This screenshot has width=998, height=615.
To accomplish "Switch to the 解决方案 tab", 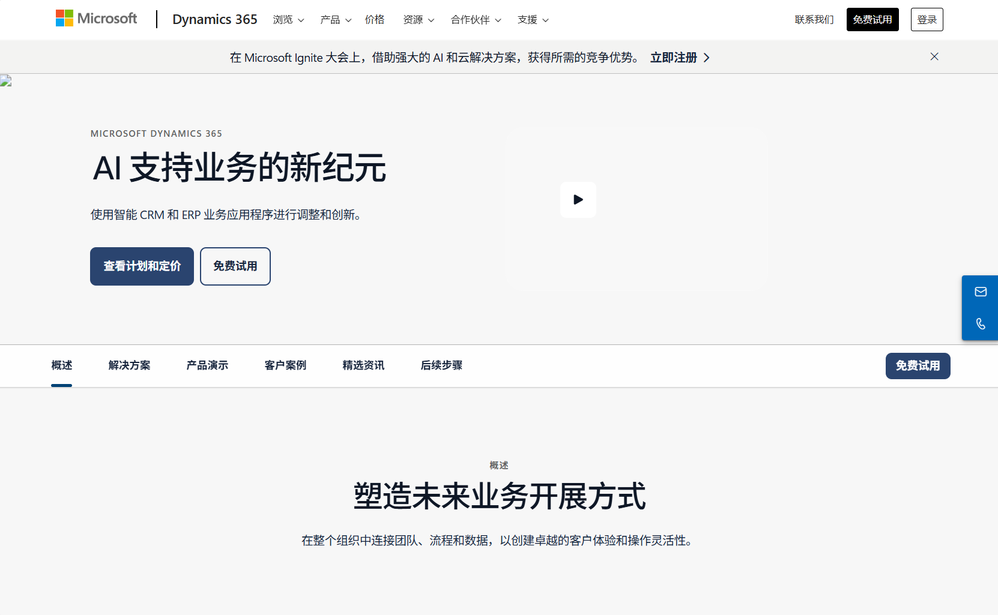I will tap(129, 365).
